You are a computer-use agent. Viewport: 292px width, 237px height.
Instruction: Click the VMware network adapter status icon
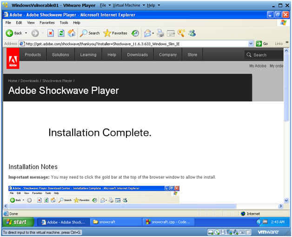(229, 232)
